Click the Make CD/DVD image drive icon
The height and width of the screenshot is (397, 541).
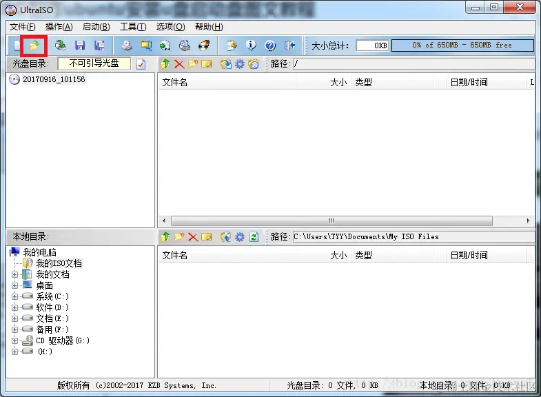127,45
